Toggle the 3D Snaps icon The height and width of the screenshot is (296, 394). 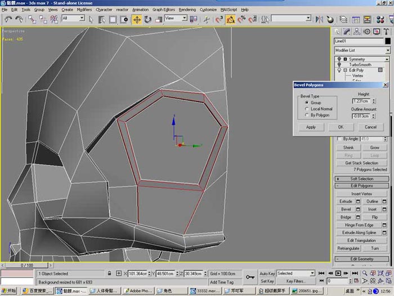point(219,19)
